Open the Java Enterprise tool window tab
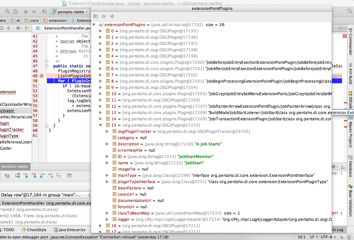354x240 pixels. click(x=69, y=230)
